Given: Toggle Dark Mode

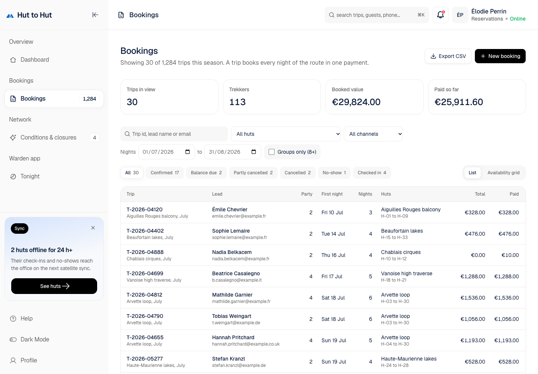Looking at the screenshot, I should point(54,340).
